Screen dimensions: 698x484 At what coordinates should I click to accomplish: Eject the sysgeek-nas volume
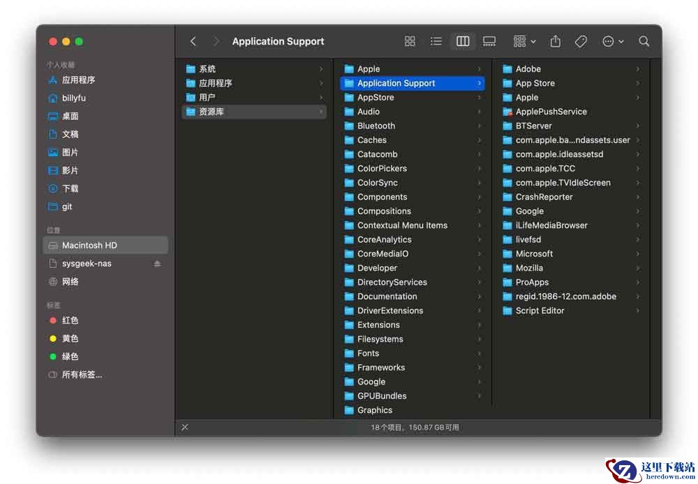pyautogui.click(x=157, y=264)
